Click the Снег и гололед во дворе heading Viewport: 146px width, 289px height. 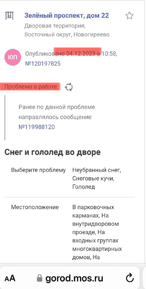click(53, 152)
